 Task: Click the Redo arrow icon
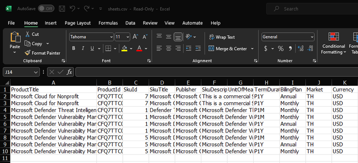click(86, 9)
